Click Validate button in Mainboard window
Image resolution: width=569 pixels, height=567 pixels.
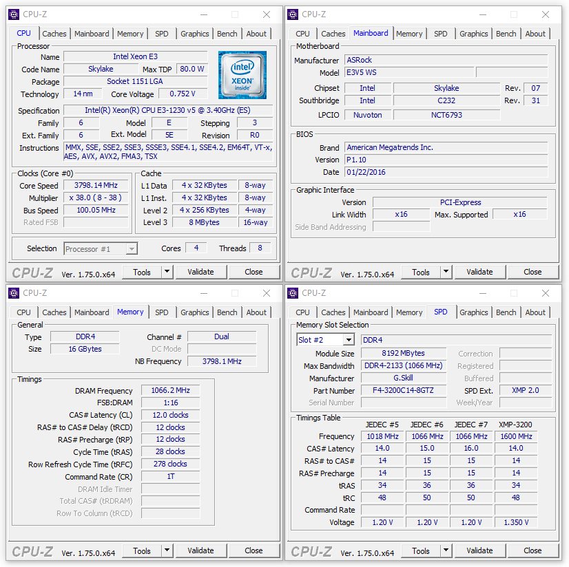479,272
